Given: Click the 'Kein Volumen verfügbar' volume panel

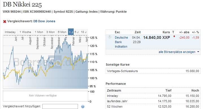Looking at the screenshot, I should 45,96.
